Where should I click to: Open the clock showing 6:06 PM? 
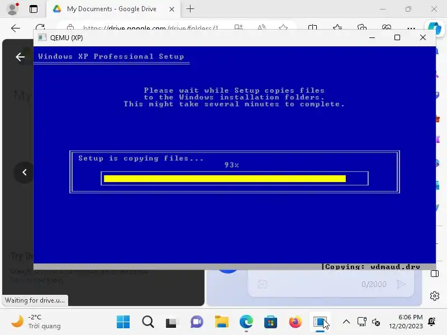point(406,322)
